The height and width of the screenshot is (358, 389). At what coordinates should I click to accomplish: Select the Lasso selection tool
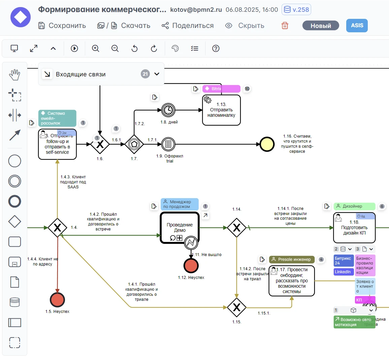(x=14, y=95)
